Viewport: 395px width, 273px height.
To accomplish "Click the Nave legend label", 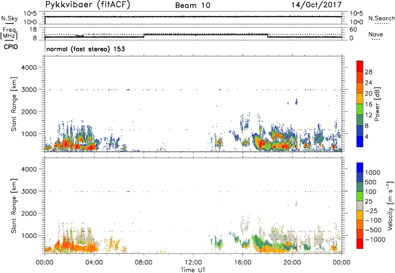I will coord(376,34).
